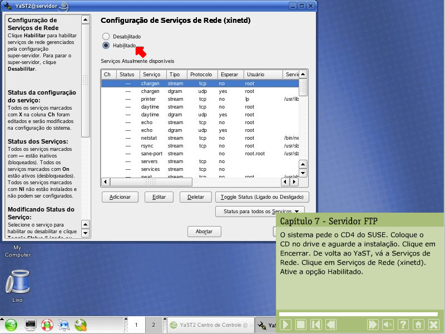Screen dimensions: 445x334
Task: Switch to virtual desktop 2
Action: (x=154, y=325)
